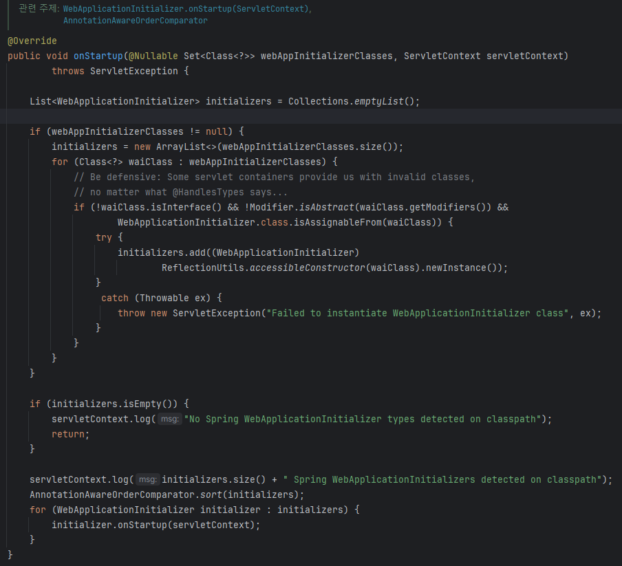Click the onStartup method name in the signature
The image size is (622, 566).
click(98, 56)
